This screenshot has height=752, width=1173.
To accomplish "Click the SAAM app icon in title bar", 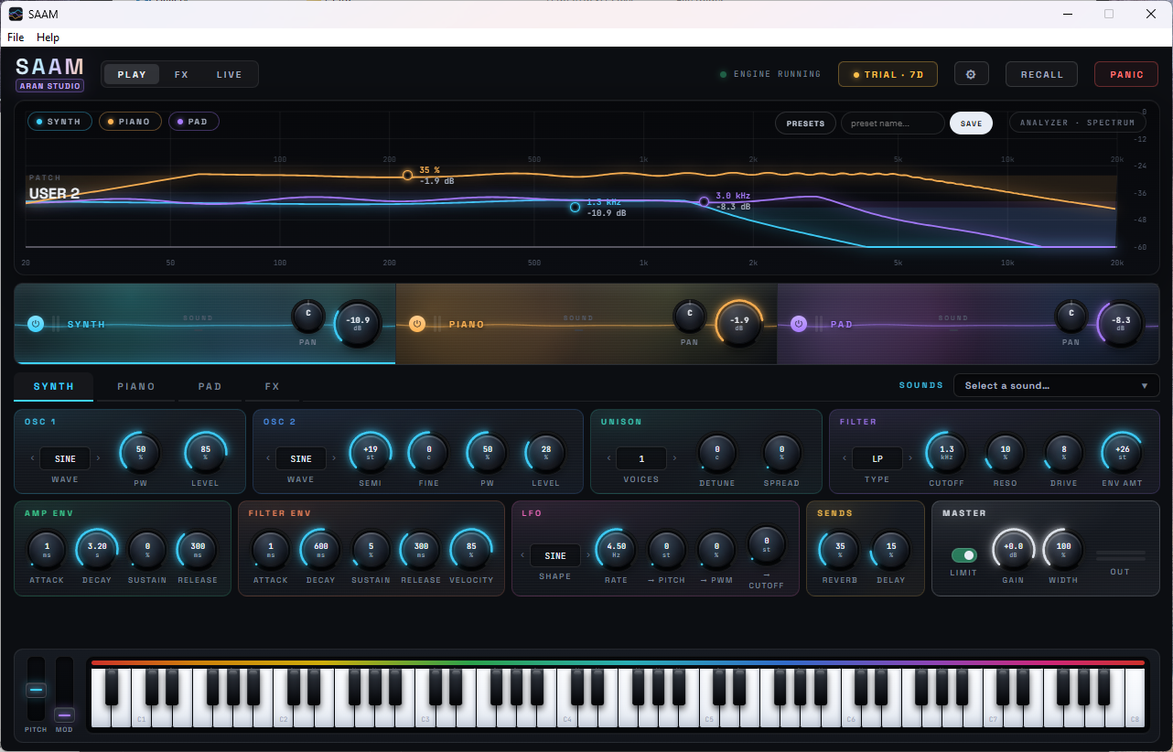I will pos(16,14).
